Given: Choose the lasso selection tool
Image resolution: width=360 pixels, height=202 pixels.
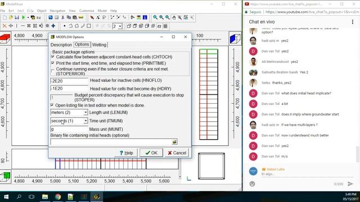Looking at the screenshot, I should 104,17.
